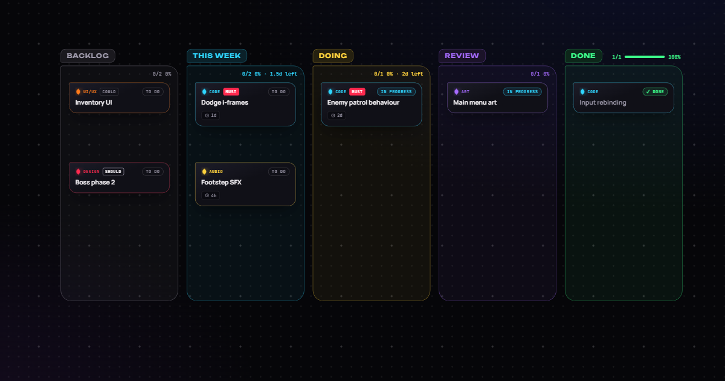Click the AUDIO category label on Footstep SFX
The width and height of the screenshot is (725, 381).
[x=216, y=172]
